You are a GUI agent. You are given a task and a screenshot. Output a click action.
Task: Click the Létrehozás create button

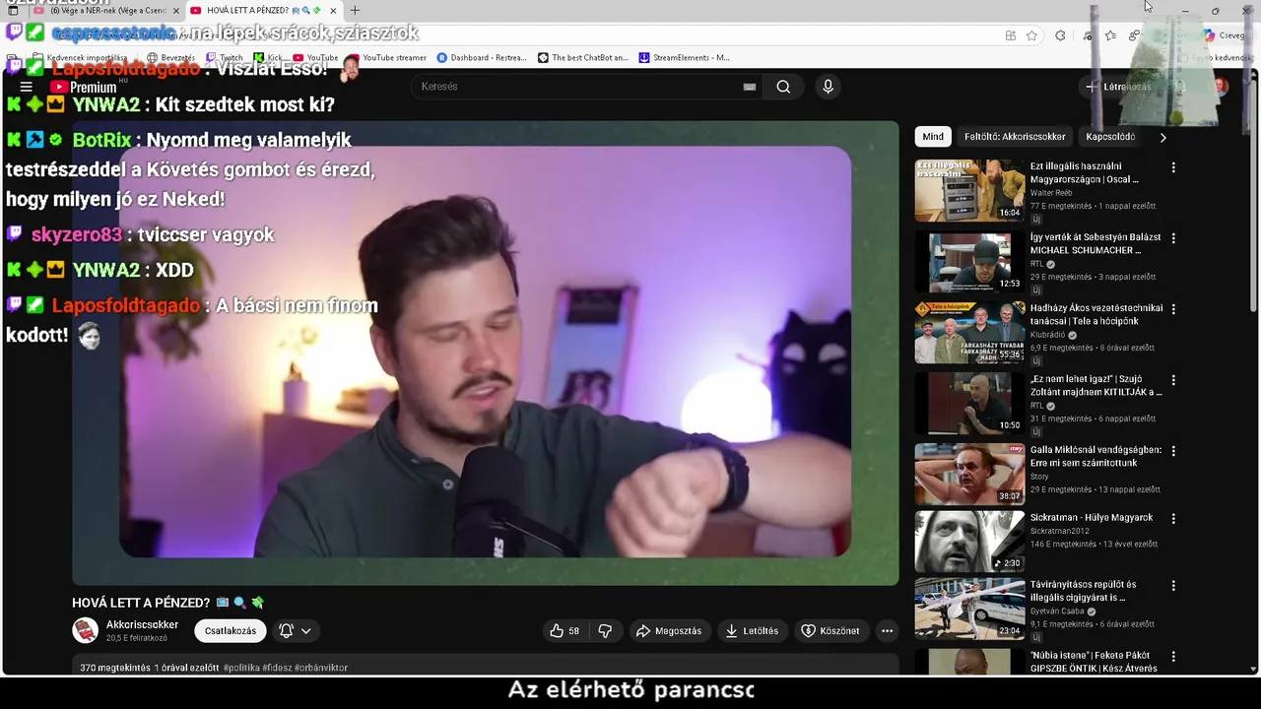[1118, 87]
